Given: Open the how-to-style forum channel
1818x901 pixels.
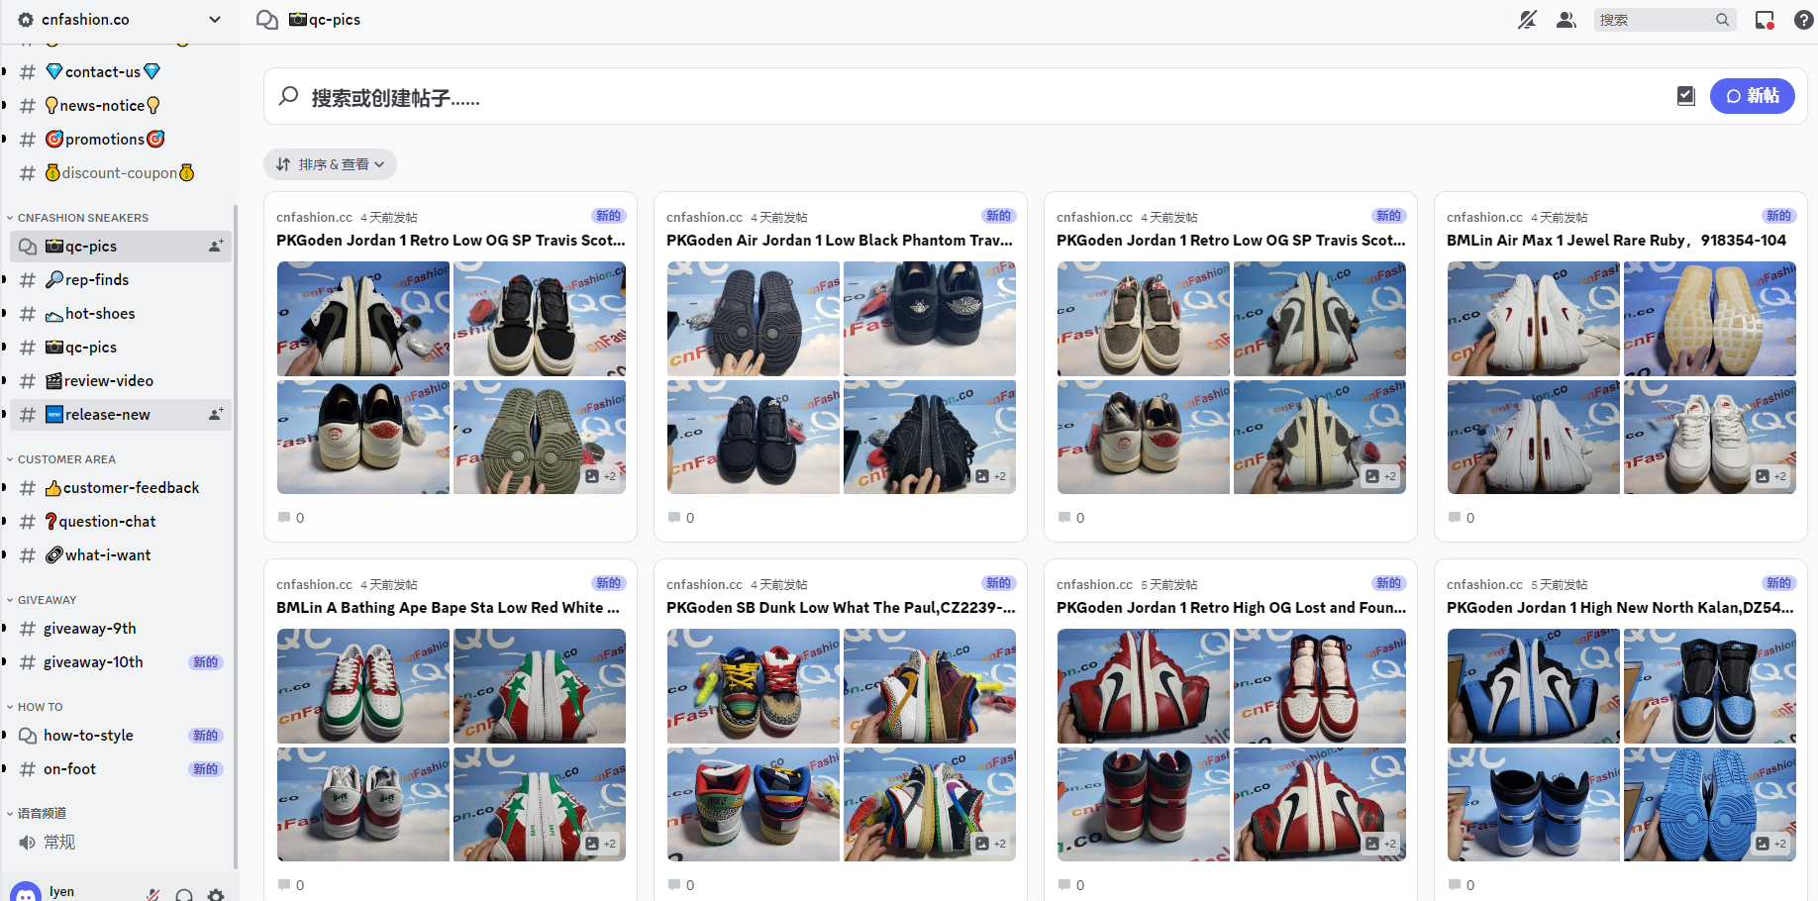Looking at the screenshot, I should click(x=121, y=735).
